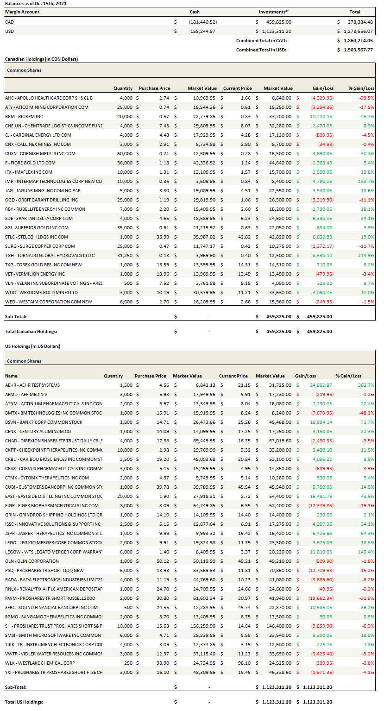
Task: Select the 'AHC - Apollo Healthcare Corp' name cell
Action: click(49, 98)
